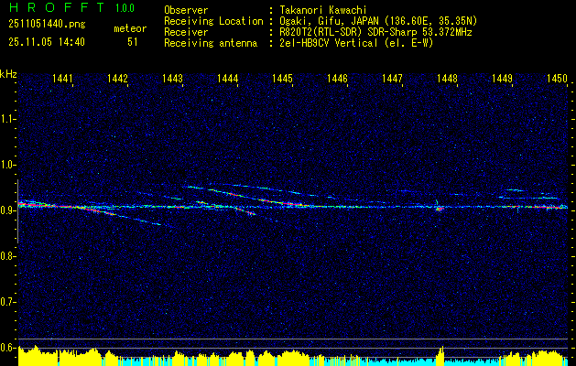The height and width of the screenshot is (366, 576).
Task: Click the kHz axis unit label
Action: tap(8, 74)
